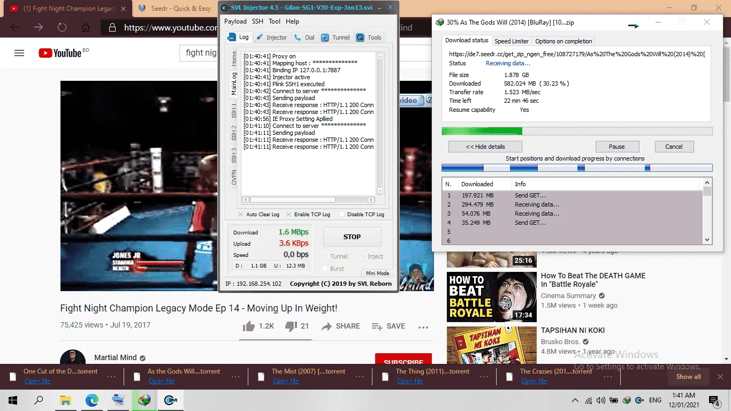Screen dimensions: 731x411
Task: Click Show all downloads button
Action: (x=688, y=377)
